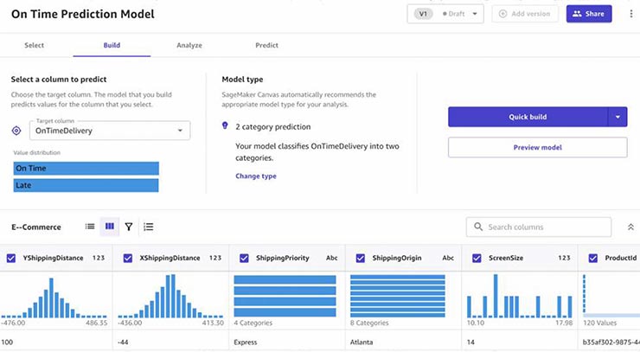Toggle the ShippingPriority column checkbox

[x=244, y=258]
